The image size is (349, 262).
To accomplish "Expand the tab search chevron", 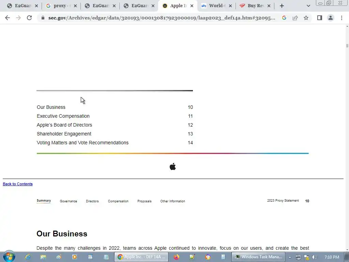I will (x=308, y=6).
